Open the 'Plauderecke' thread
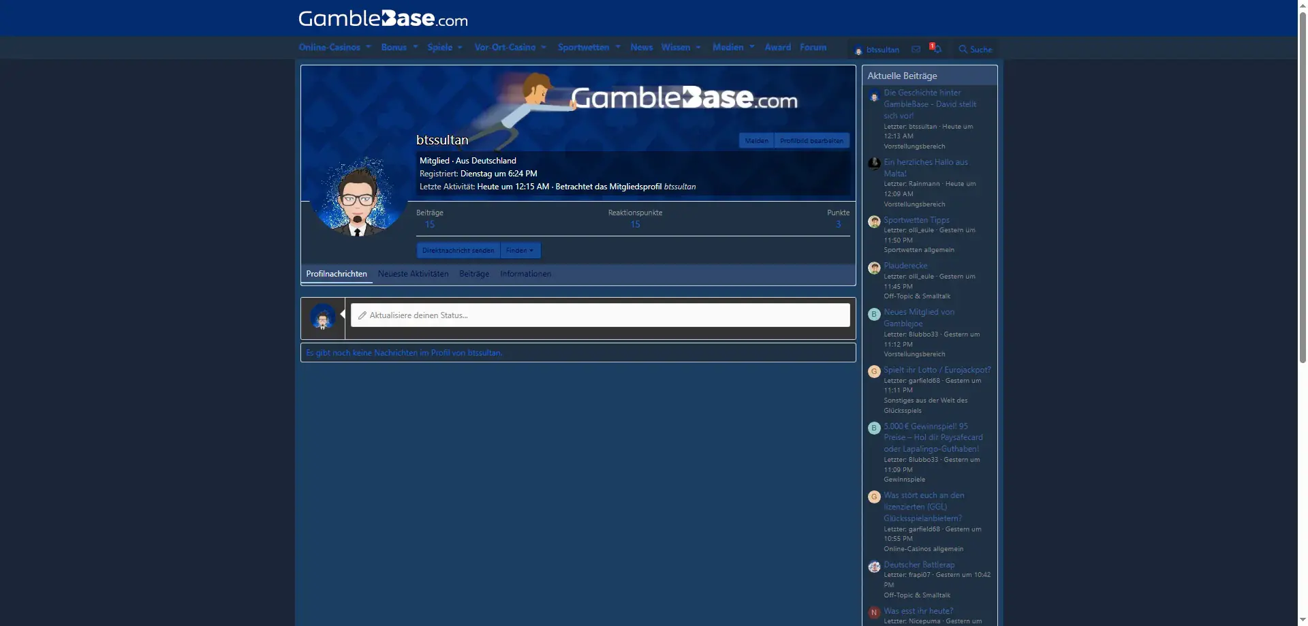 tap(905, 266)
